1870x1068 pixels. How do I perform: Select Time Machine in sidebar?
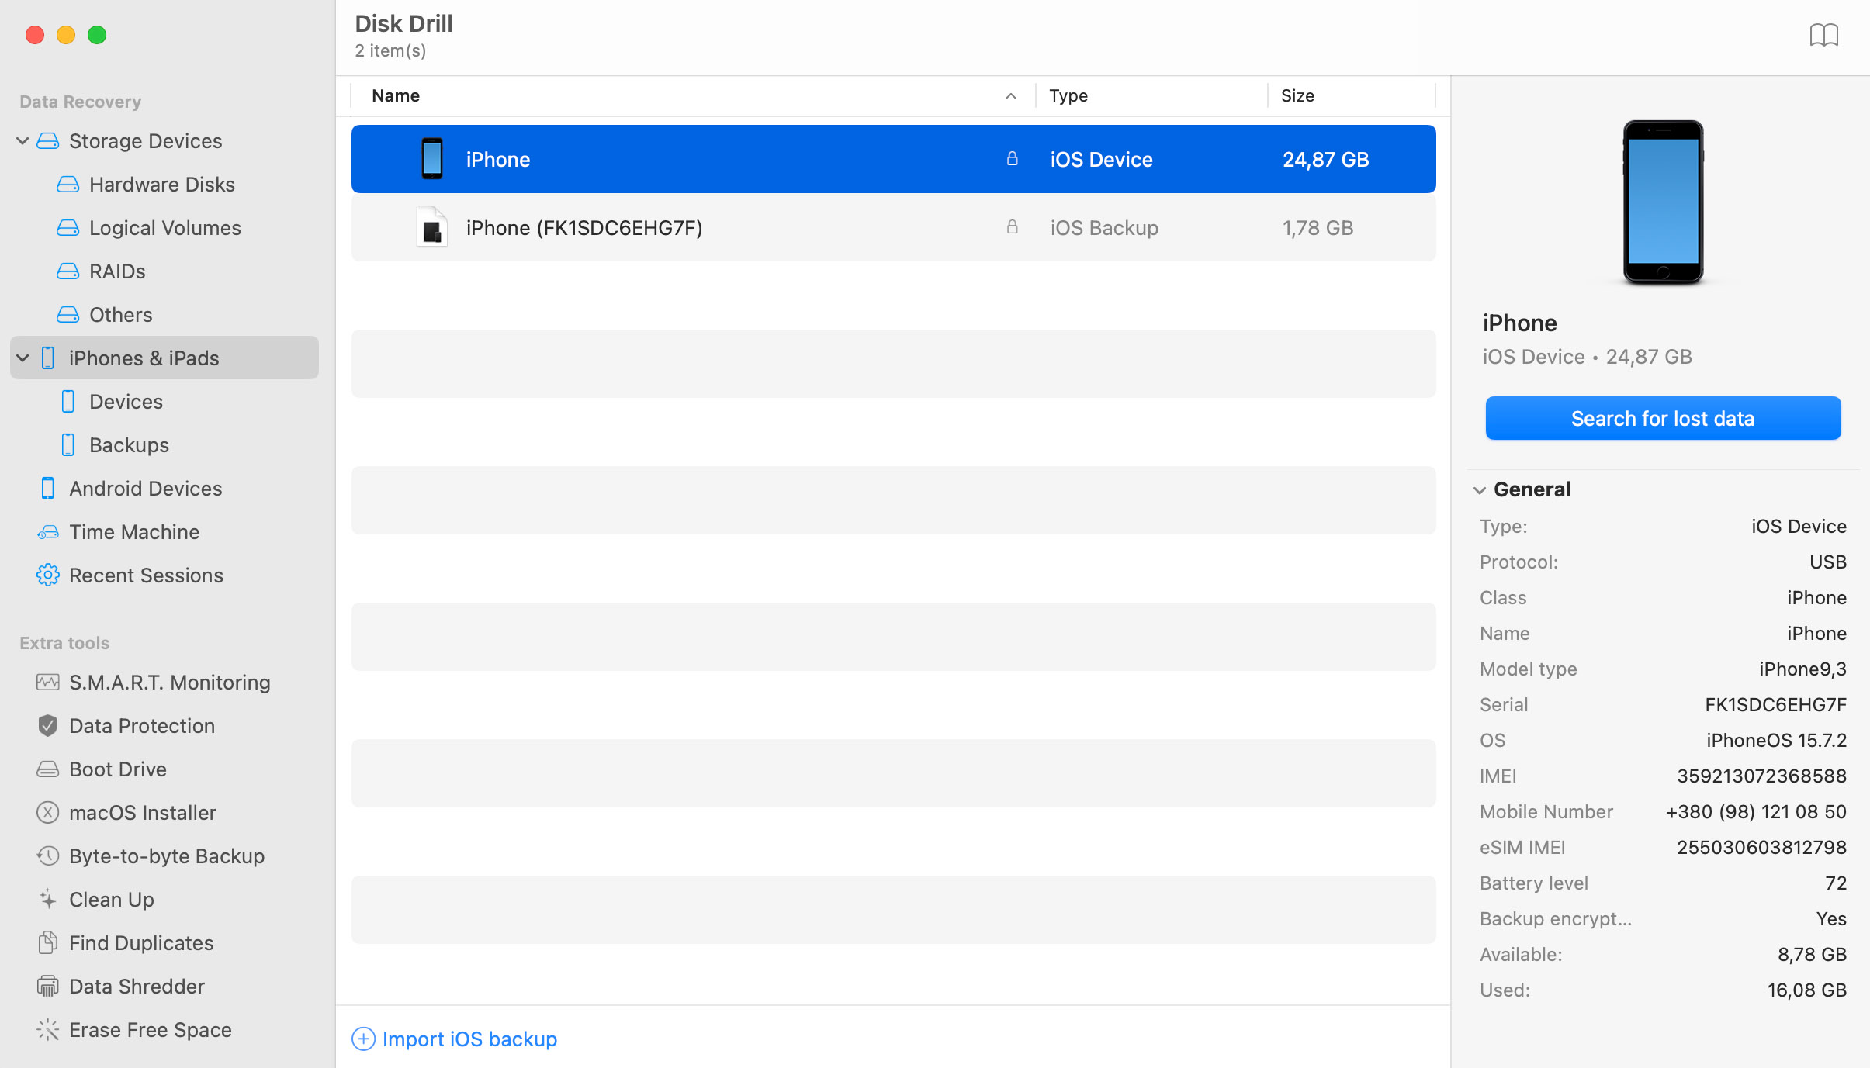click(135, 531)
